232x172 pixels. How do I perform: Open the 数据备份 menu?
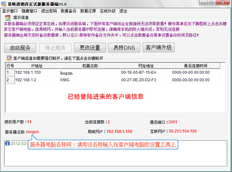pos(68,11)
